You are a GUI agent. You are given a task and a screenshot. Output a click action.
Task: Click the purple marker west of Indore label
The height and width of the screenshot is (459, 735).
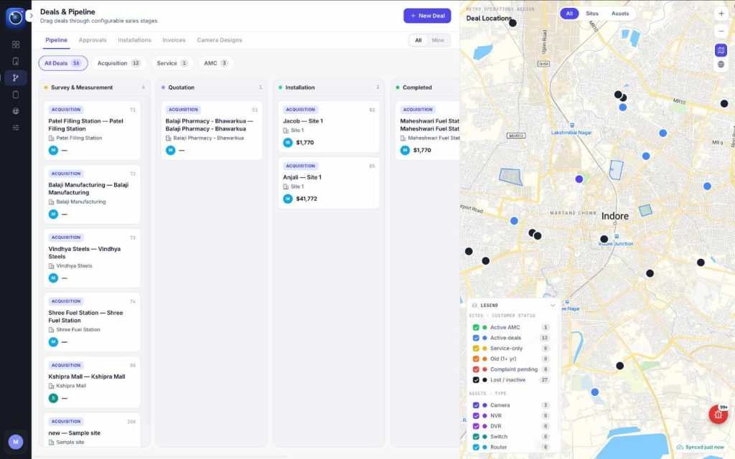coord(579,179)
